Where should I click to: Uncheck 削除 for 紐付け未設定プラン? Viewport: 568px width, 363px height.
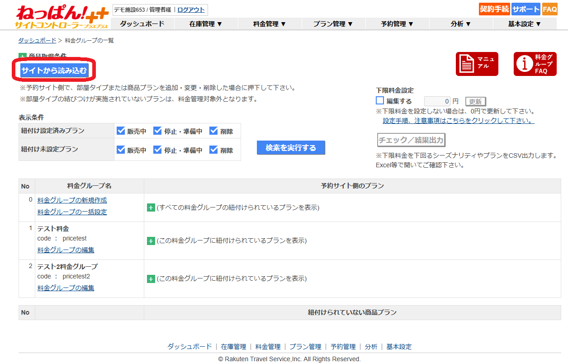(x=214, y=150)
